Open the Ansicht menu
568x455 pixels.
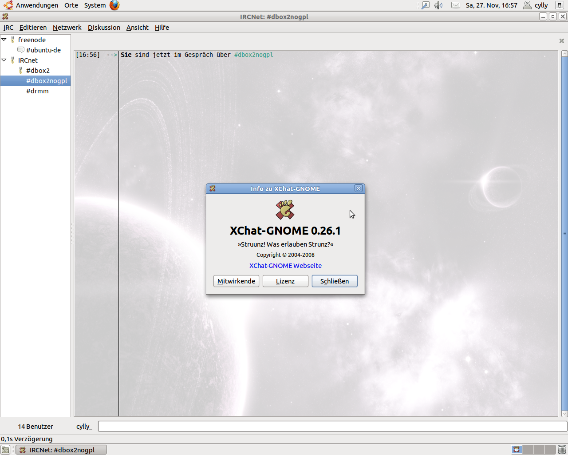tap(138, 28)
